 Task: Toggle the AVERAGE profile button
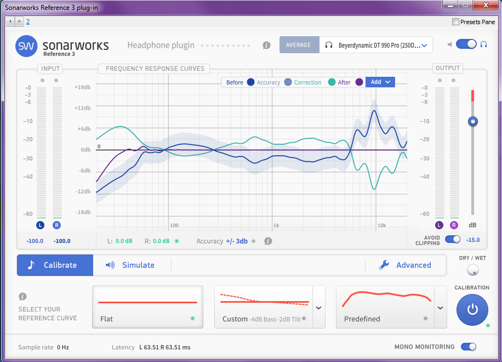pyautogui.click(x=298, y=45)
